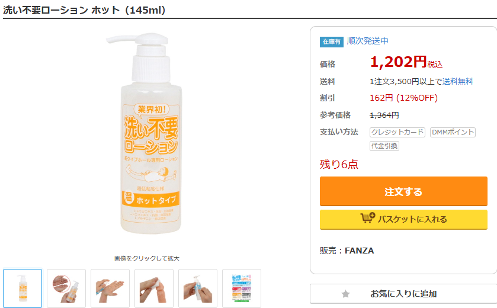Click the 在庫有 stock badge

pos(332,41)
